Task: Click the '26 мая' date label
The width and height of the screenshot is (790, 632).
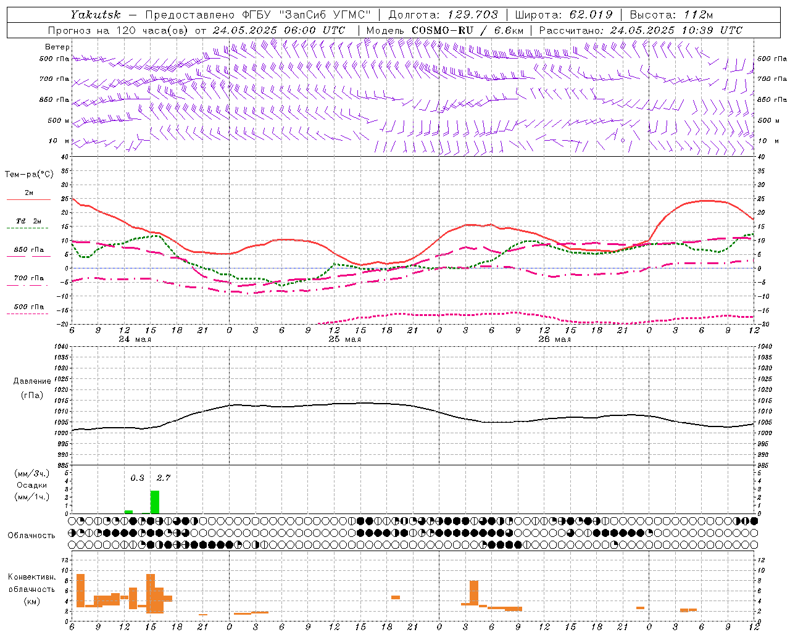Action: 554,339
